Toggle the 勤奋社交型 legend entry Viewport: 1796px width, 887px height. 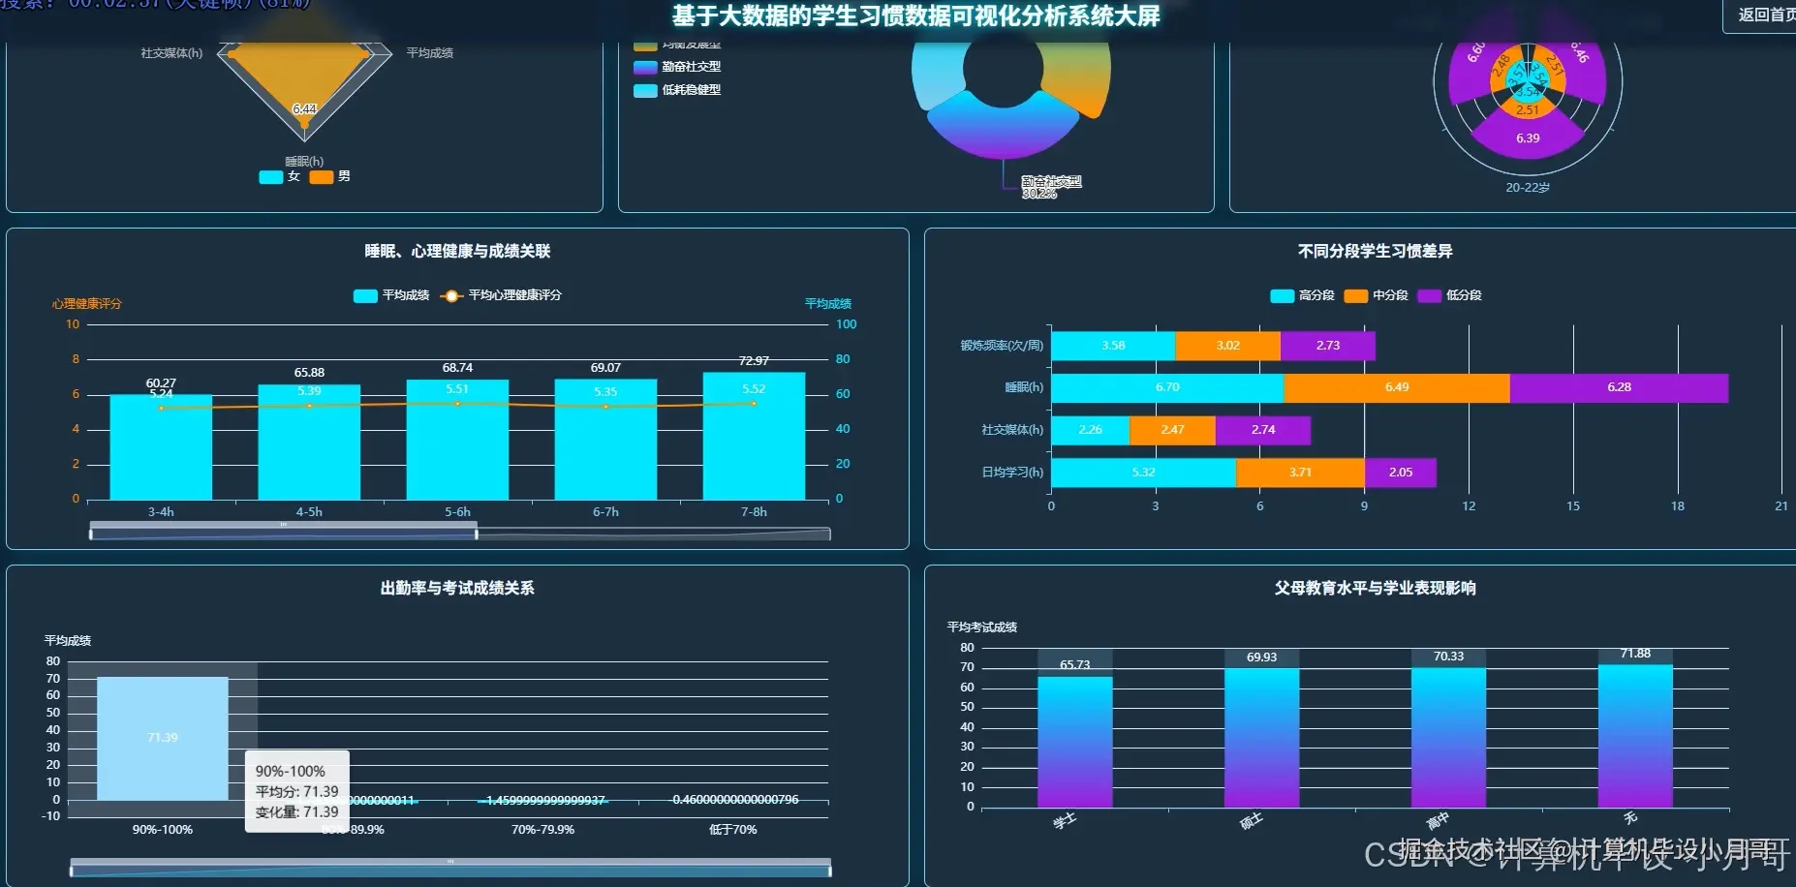tap(678, 67)
